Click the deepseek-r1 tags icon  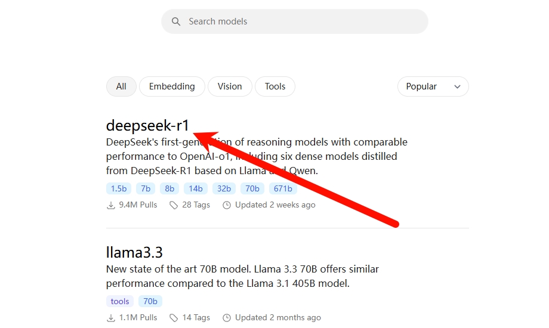(x=174, y=205)
